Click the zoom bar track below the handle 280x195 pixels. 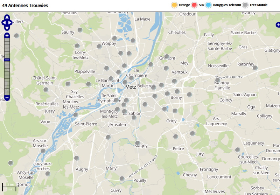click(x=7, y=78)
